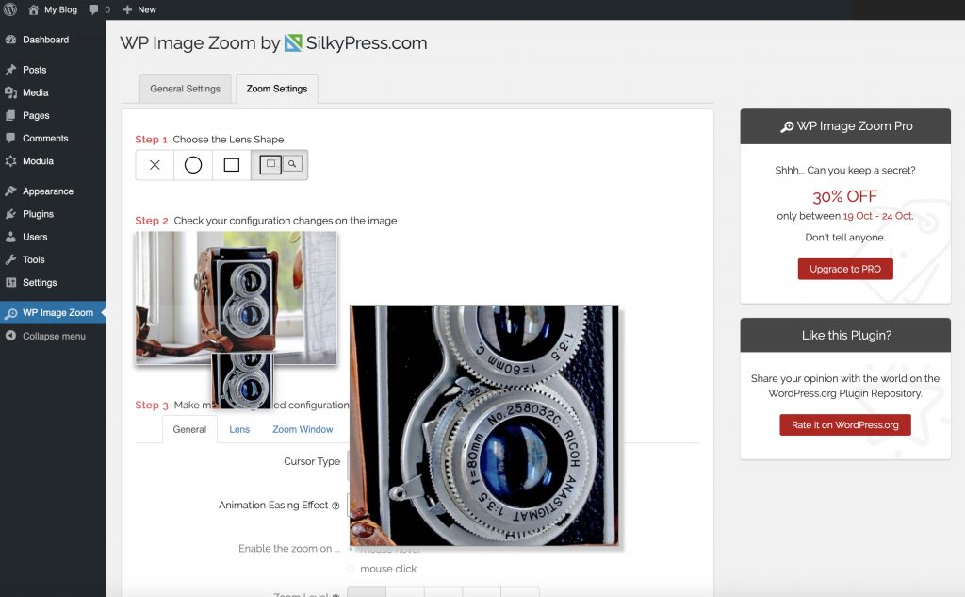Screen dimensions: 965x597
Task: Open the Zoom Window sub-tab
Action: coord(303,429)
